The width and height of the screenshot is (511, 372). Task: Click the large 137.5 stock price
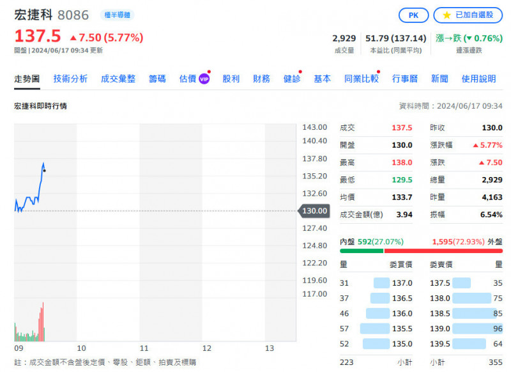click(38, 36)
